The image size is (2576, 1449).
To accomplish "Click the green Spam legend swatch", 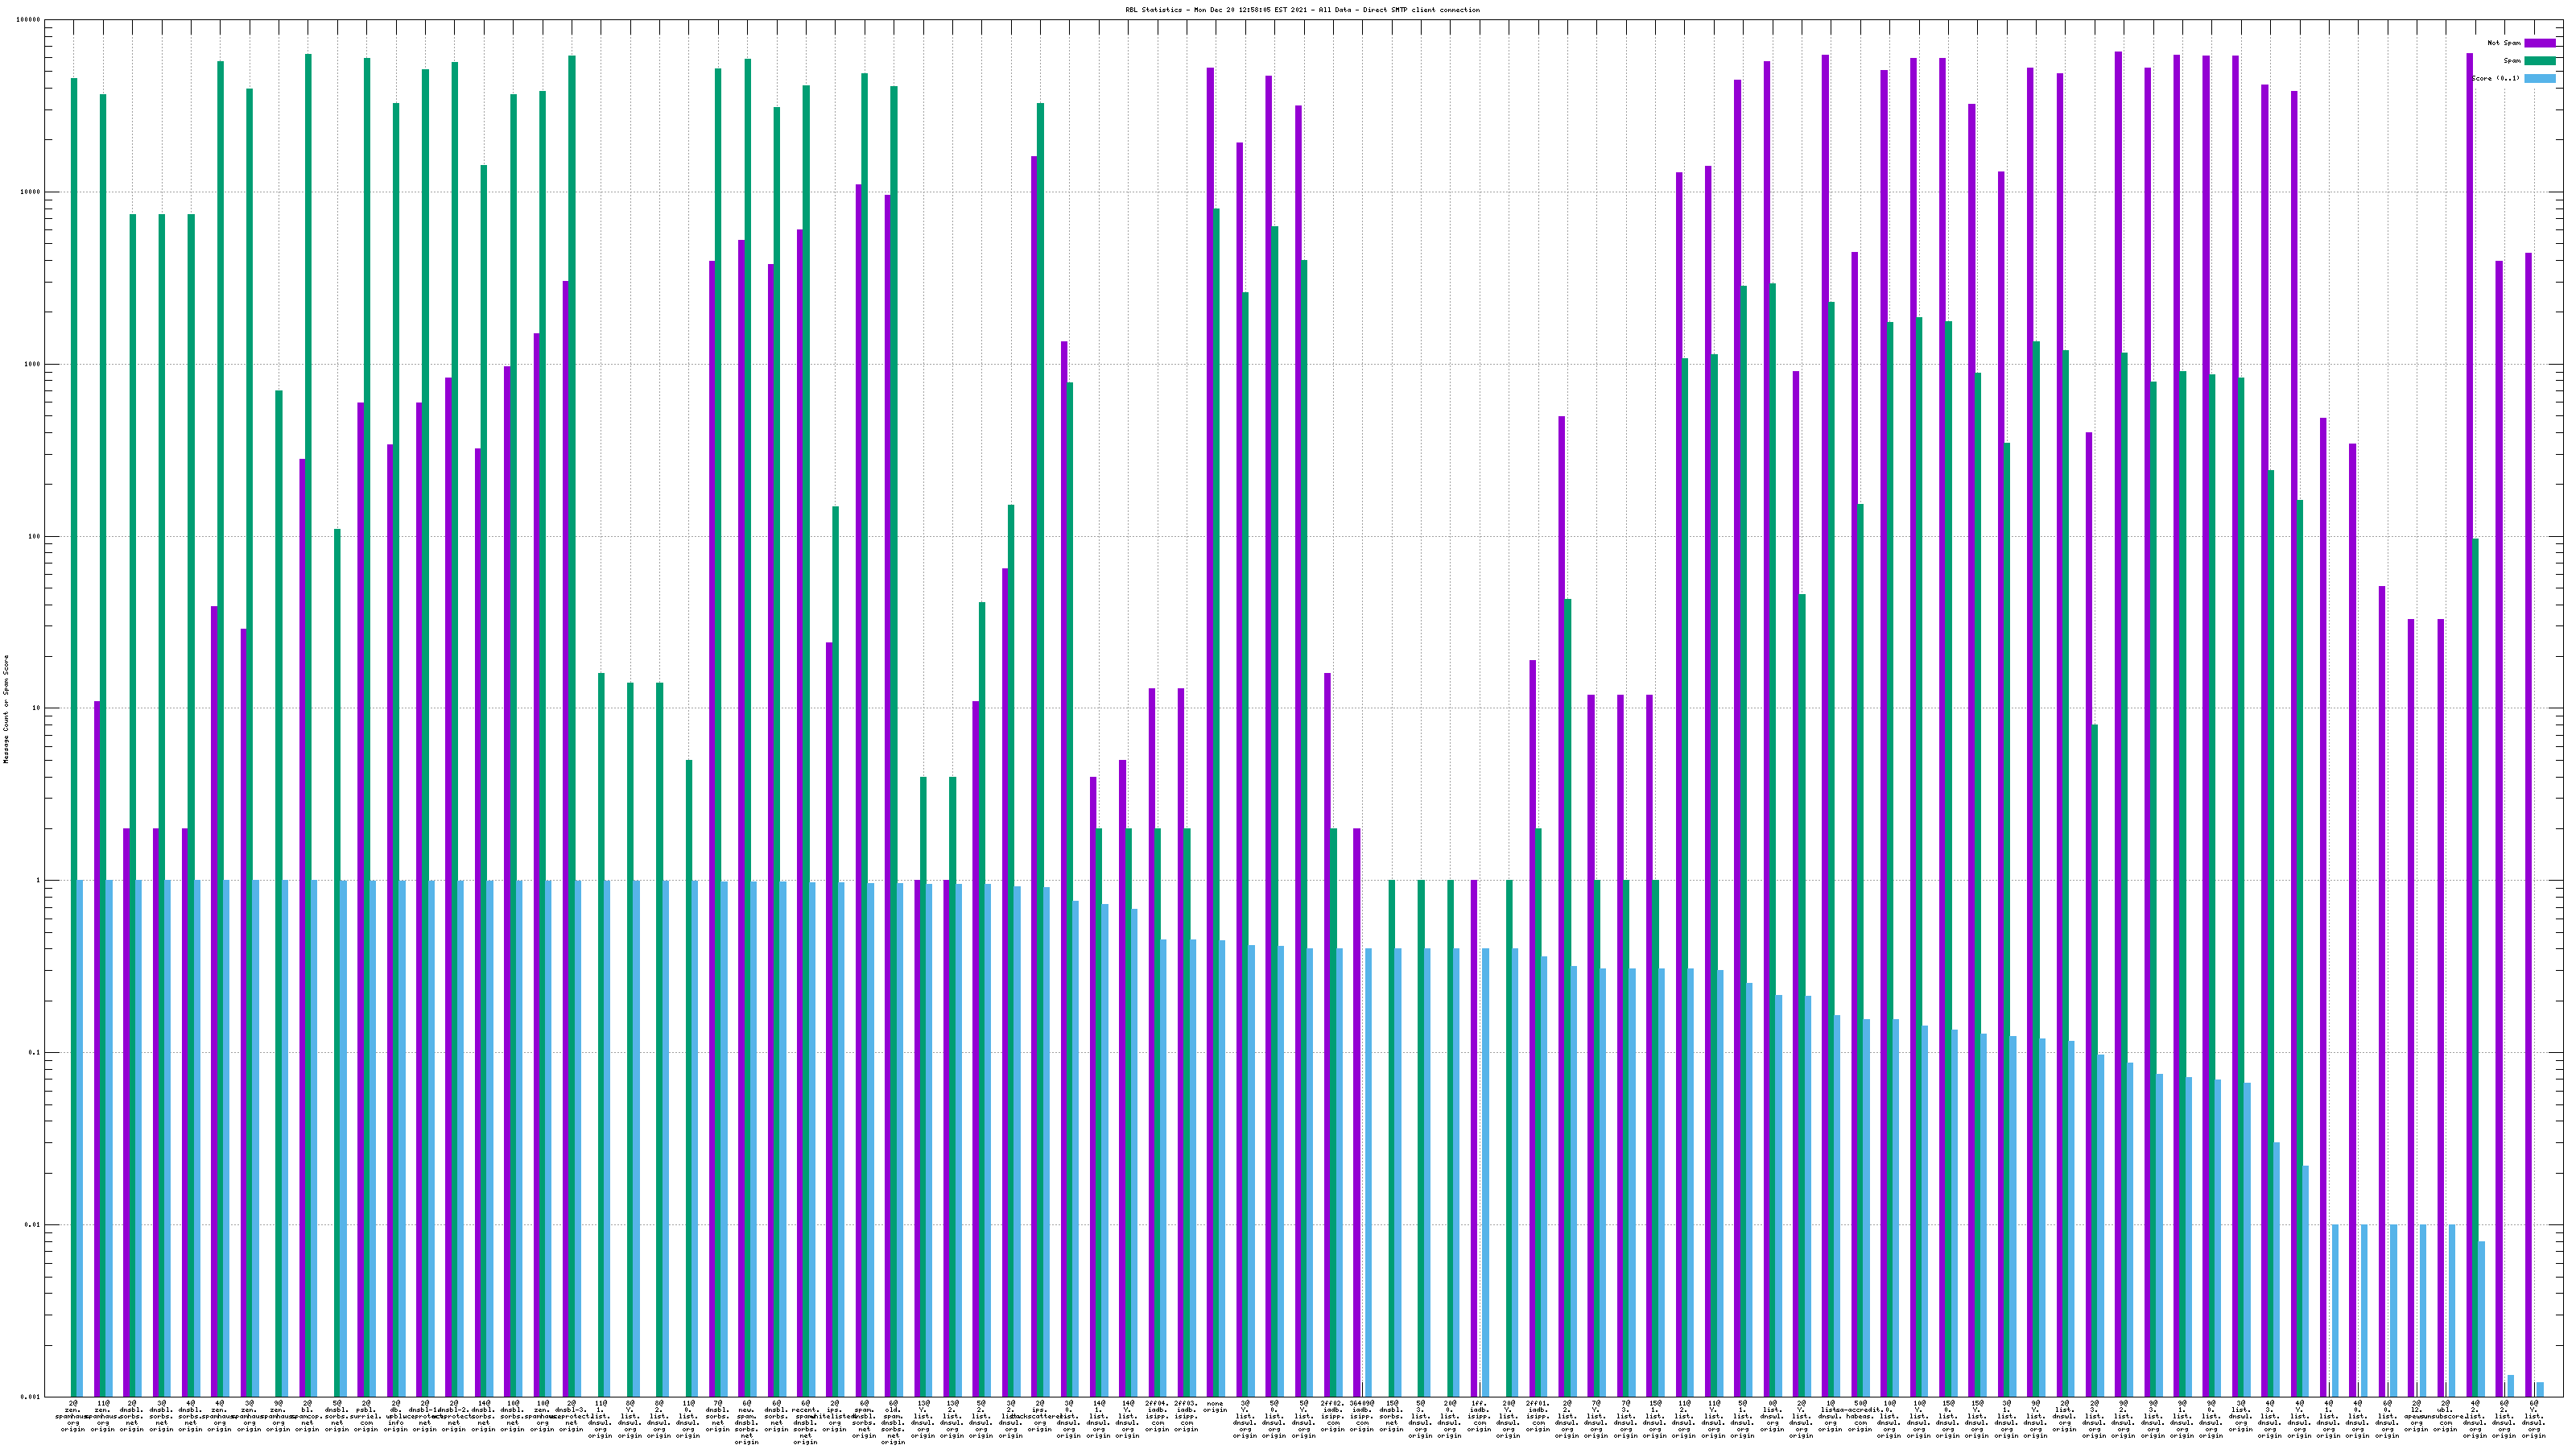I will [x=2539, y=61].
